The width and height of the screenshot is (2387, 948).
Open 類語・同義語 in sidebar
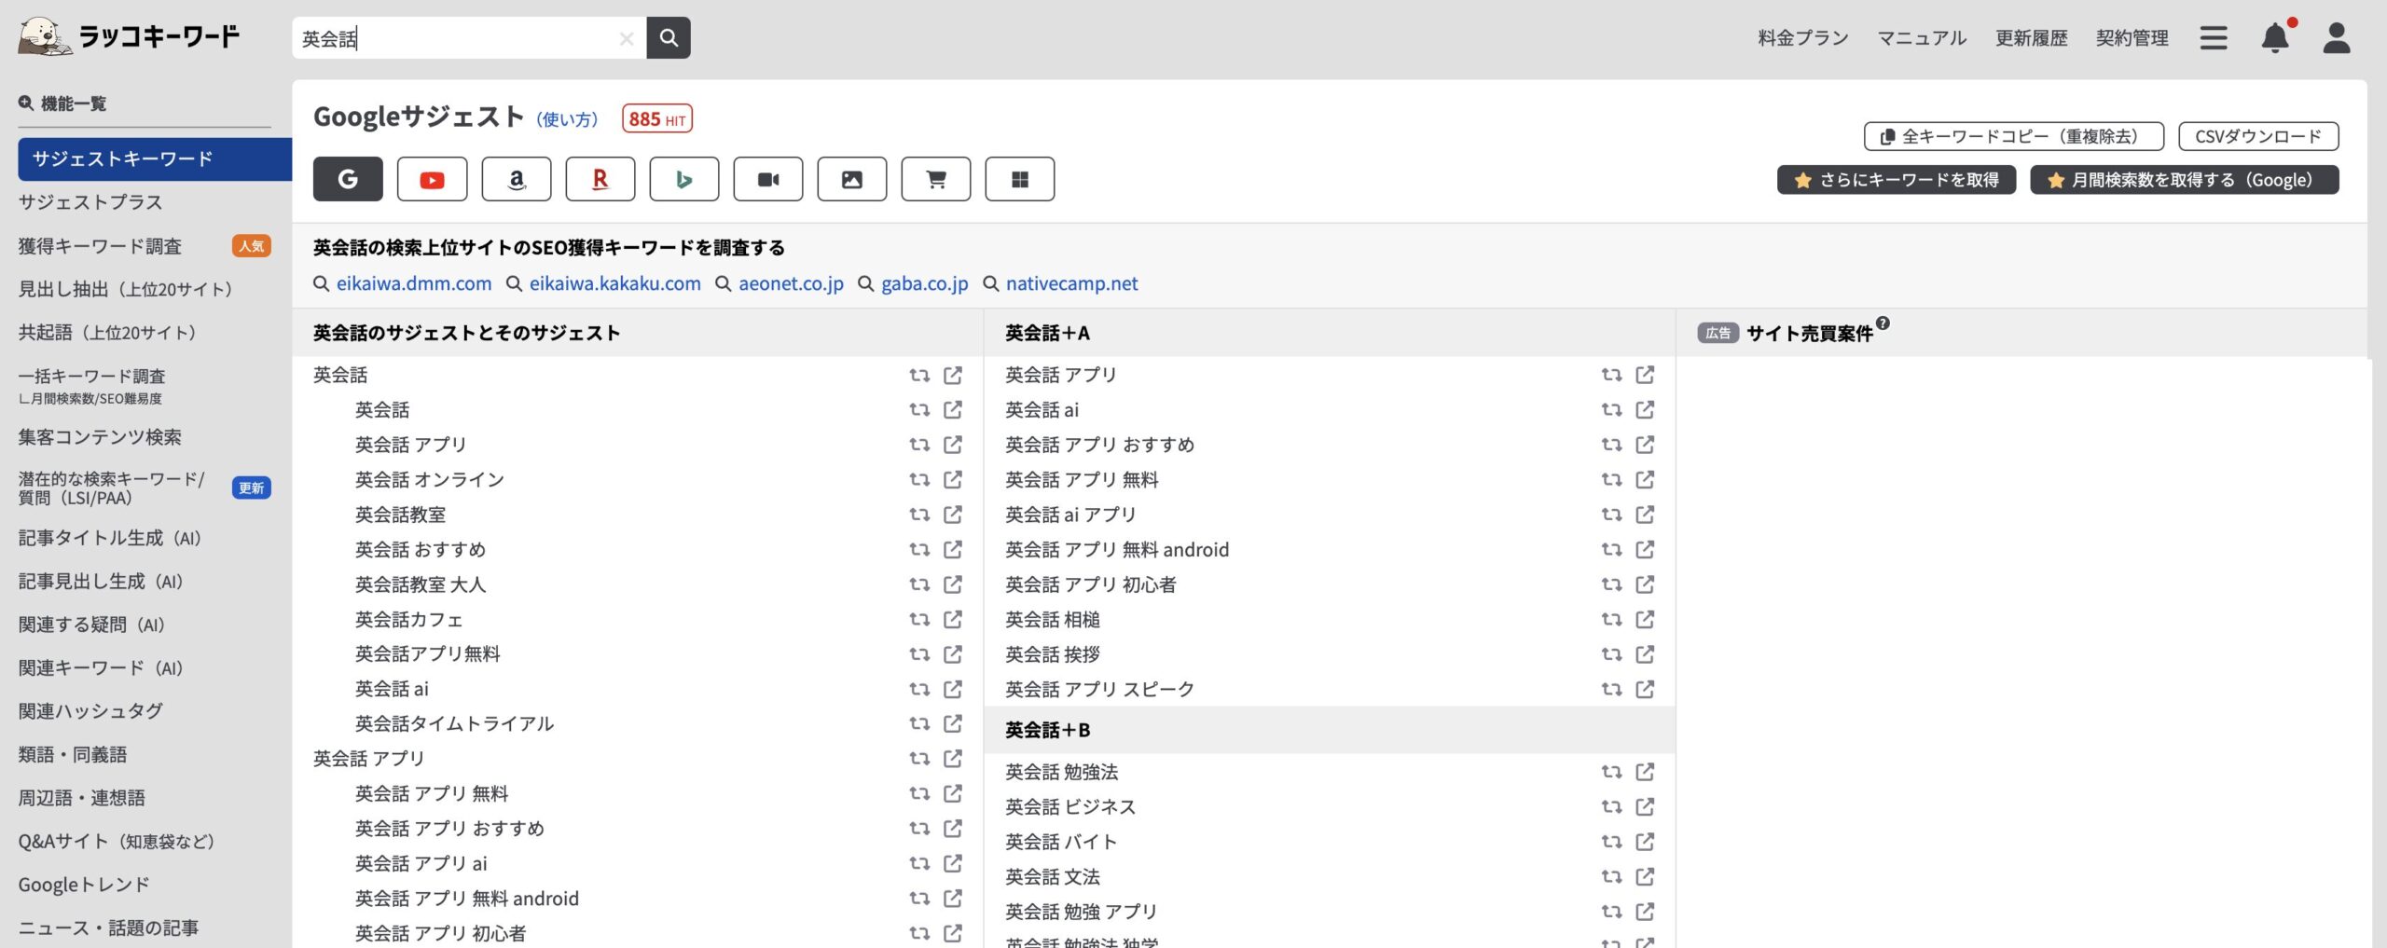tap(73, 754)
